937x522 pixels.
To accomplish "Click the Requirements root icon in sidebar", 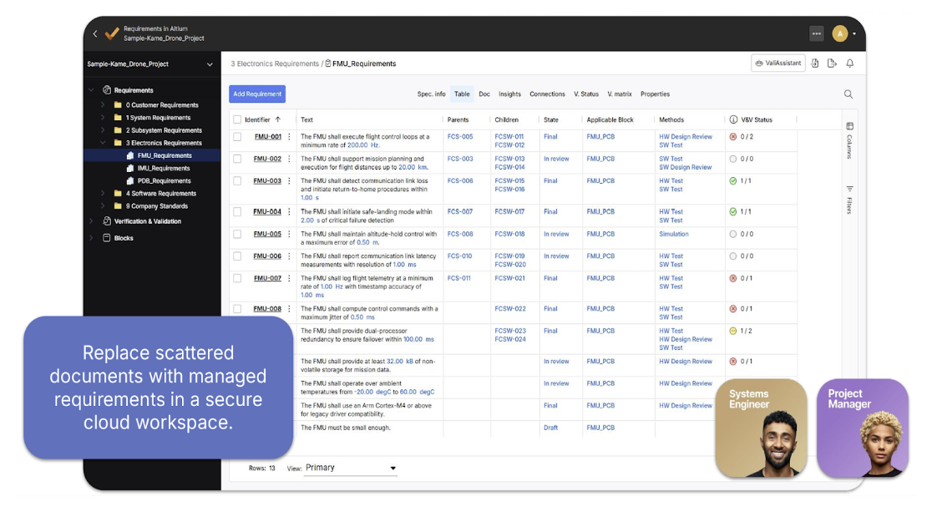I will (x=107, y=90).
